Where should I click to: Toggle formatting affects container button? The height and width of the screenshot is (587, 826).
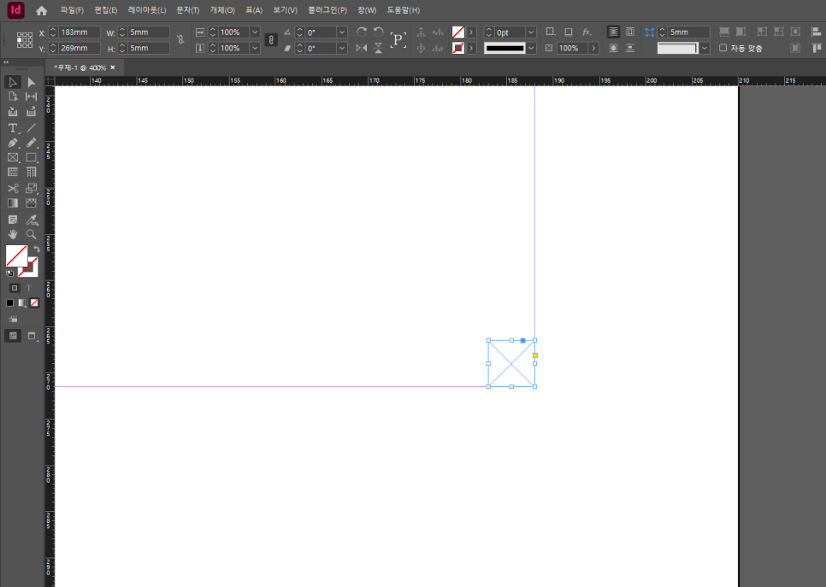tap(15, 288)
